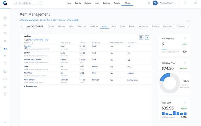201x126 pixels.
Task: Click hamburger menu at sidebar bottom
Action: (5, 122)
